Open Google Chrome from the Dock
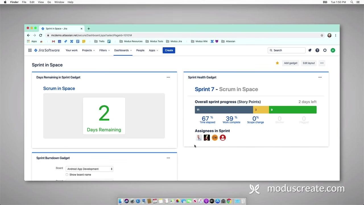 coord(229,201)
